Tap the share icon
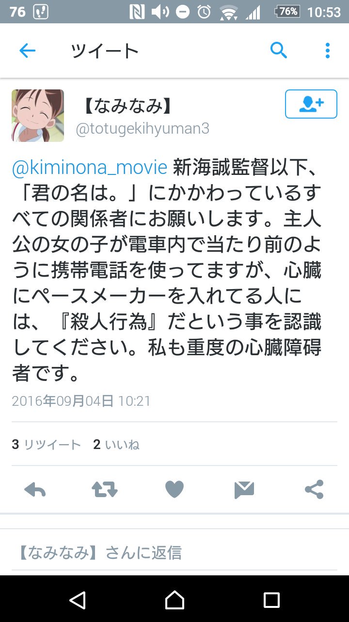The width and height of the screenshot is (349, 622). (x=314, y=489)
